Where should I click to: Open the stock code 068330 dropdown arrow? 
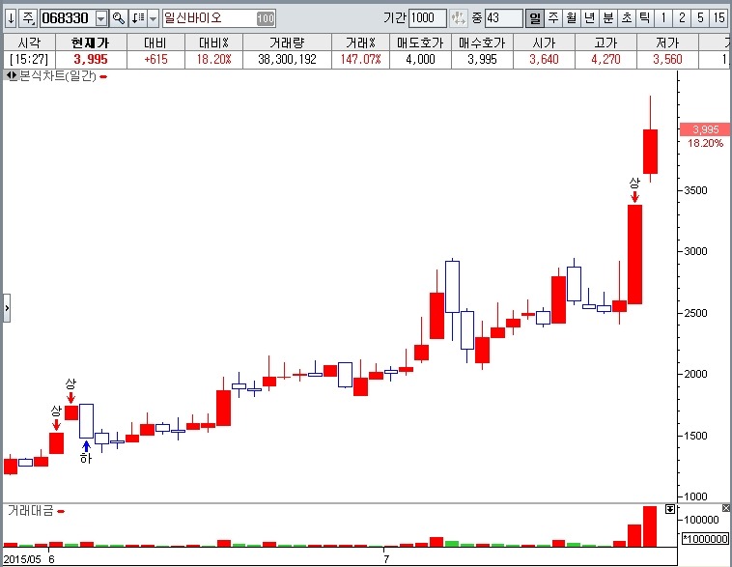[101, 18]
